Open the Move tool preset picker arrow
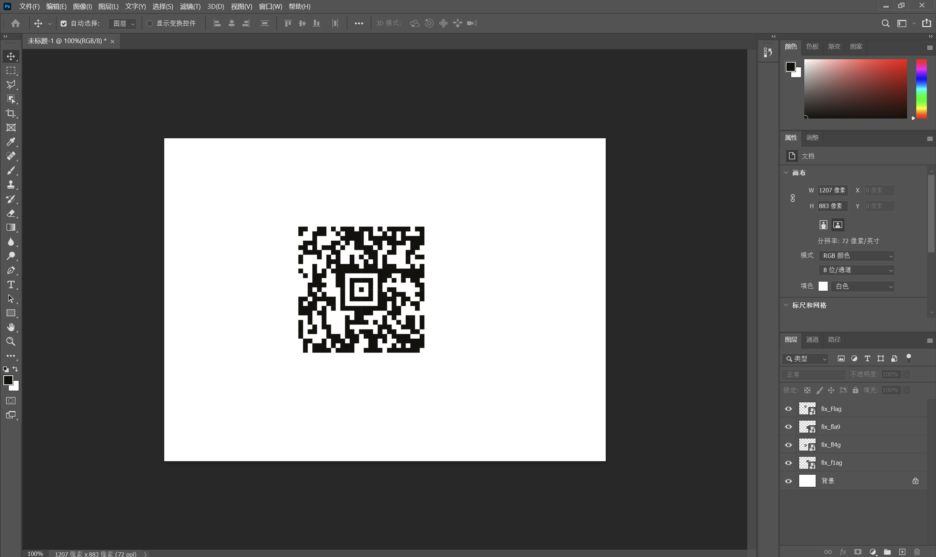Viewport: 936px width, 557px height. [49, 24]
